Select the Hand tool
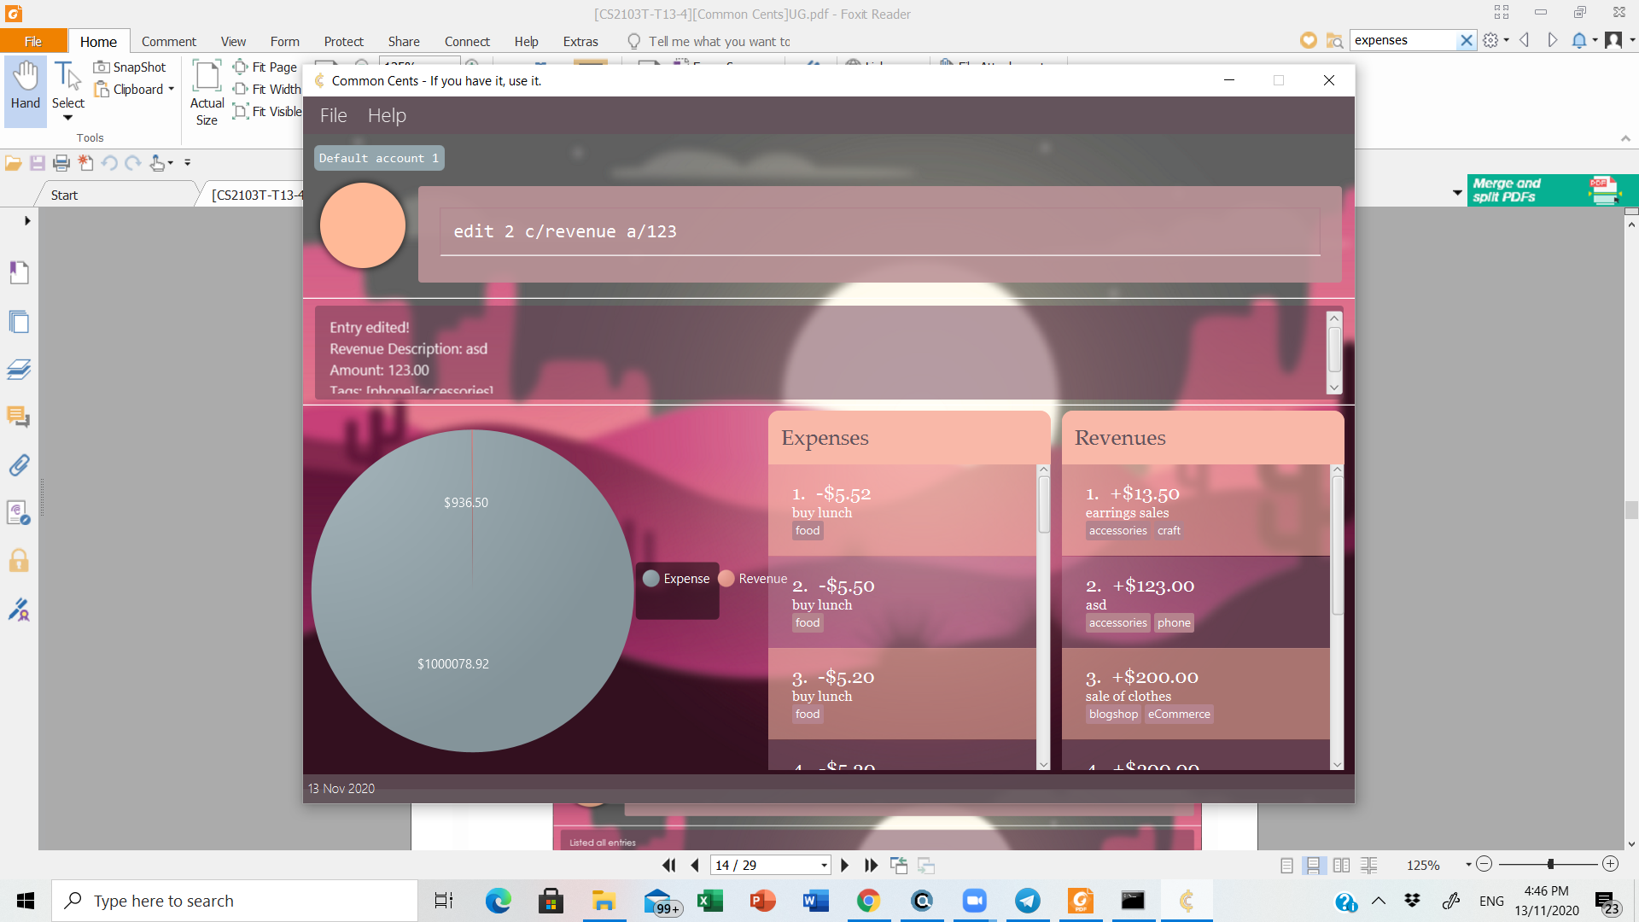Screen dimensions: 1639x922 pos(26,85)
